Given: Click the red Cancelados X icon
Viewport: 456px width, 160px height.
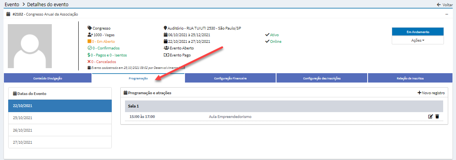Looking at the screenshot, I should tap(90, 62).
